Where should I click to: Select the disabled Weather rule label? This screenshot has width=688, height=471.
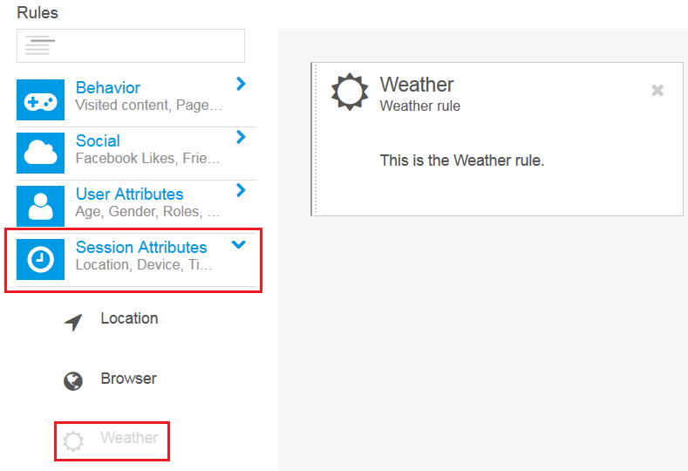129,438
